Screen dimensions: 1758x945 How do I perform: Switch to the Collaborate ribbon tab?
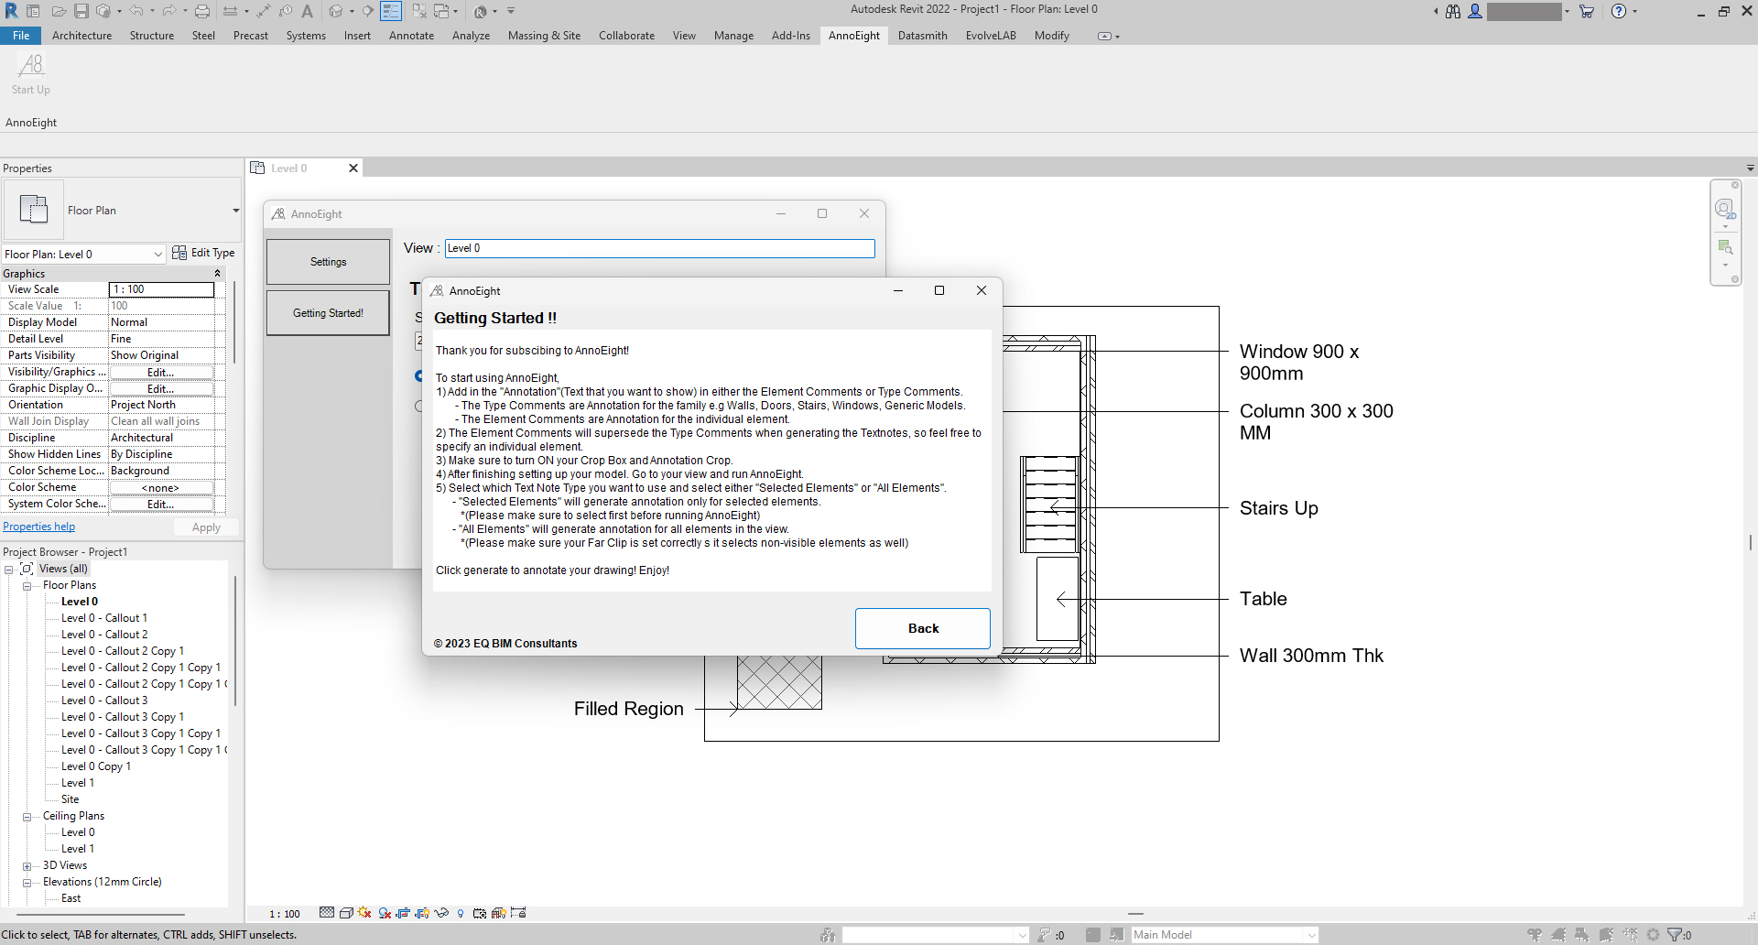click(626, 36)
